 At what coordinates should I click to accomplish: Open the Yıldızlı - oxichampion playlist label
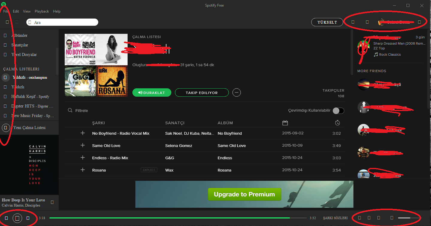point(30,78)
